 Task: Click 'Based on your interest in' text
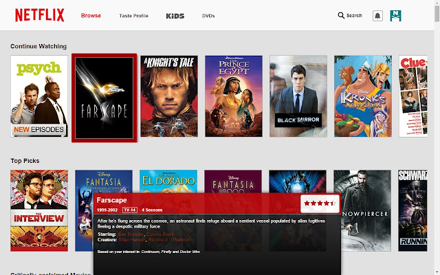[x=119, y=252]
